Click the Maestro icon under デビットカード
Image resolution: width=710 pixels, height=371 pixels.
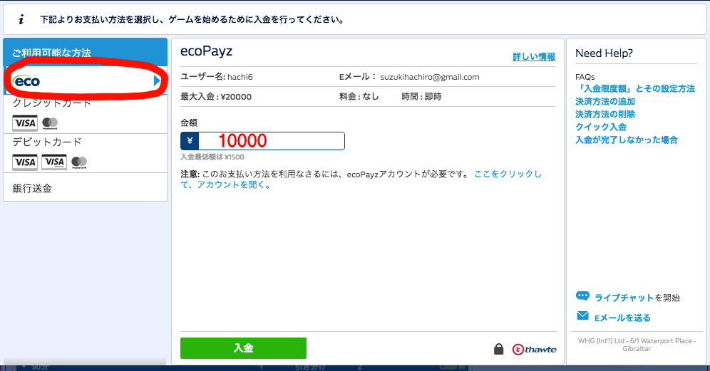pyautogui.click(x=79, y=162)
